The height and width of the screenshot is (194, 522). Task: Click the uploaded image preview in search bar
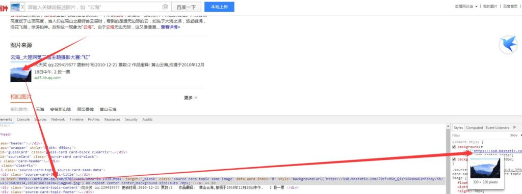[x=15, y=7]
